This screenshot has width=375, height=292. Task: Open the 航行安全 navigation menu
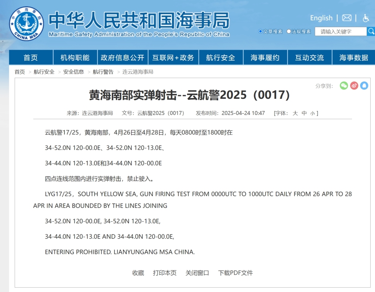pos(220,57)
